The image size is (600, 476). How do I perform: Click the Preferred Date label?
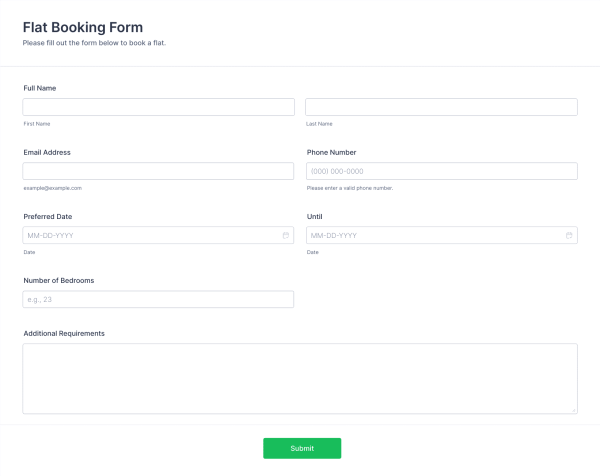pyautogui.click(x=47, y=216)
